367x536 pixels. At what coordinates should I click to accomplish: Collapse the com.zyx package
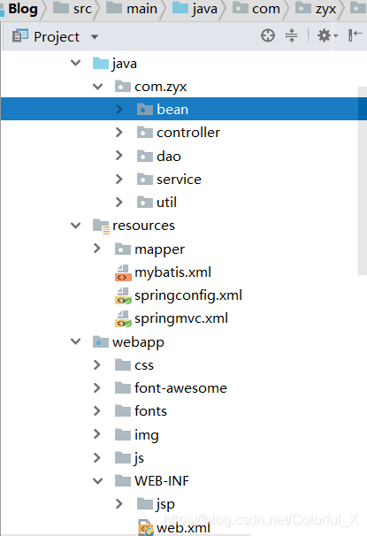98,87
